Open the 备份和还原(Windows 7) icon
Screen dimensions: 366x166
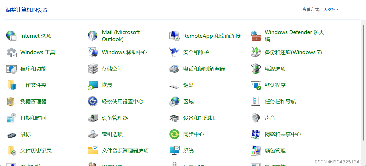[x=256, y=52]
